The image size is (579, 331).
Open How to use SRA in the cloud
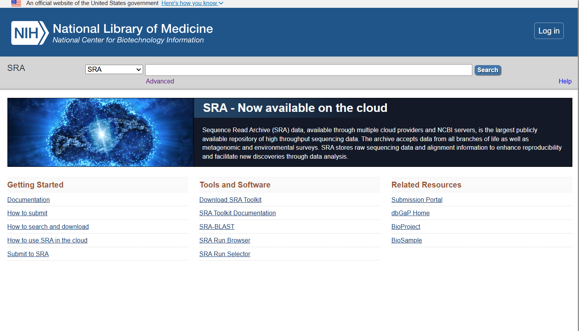[47, 240]
